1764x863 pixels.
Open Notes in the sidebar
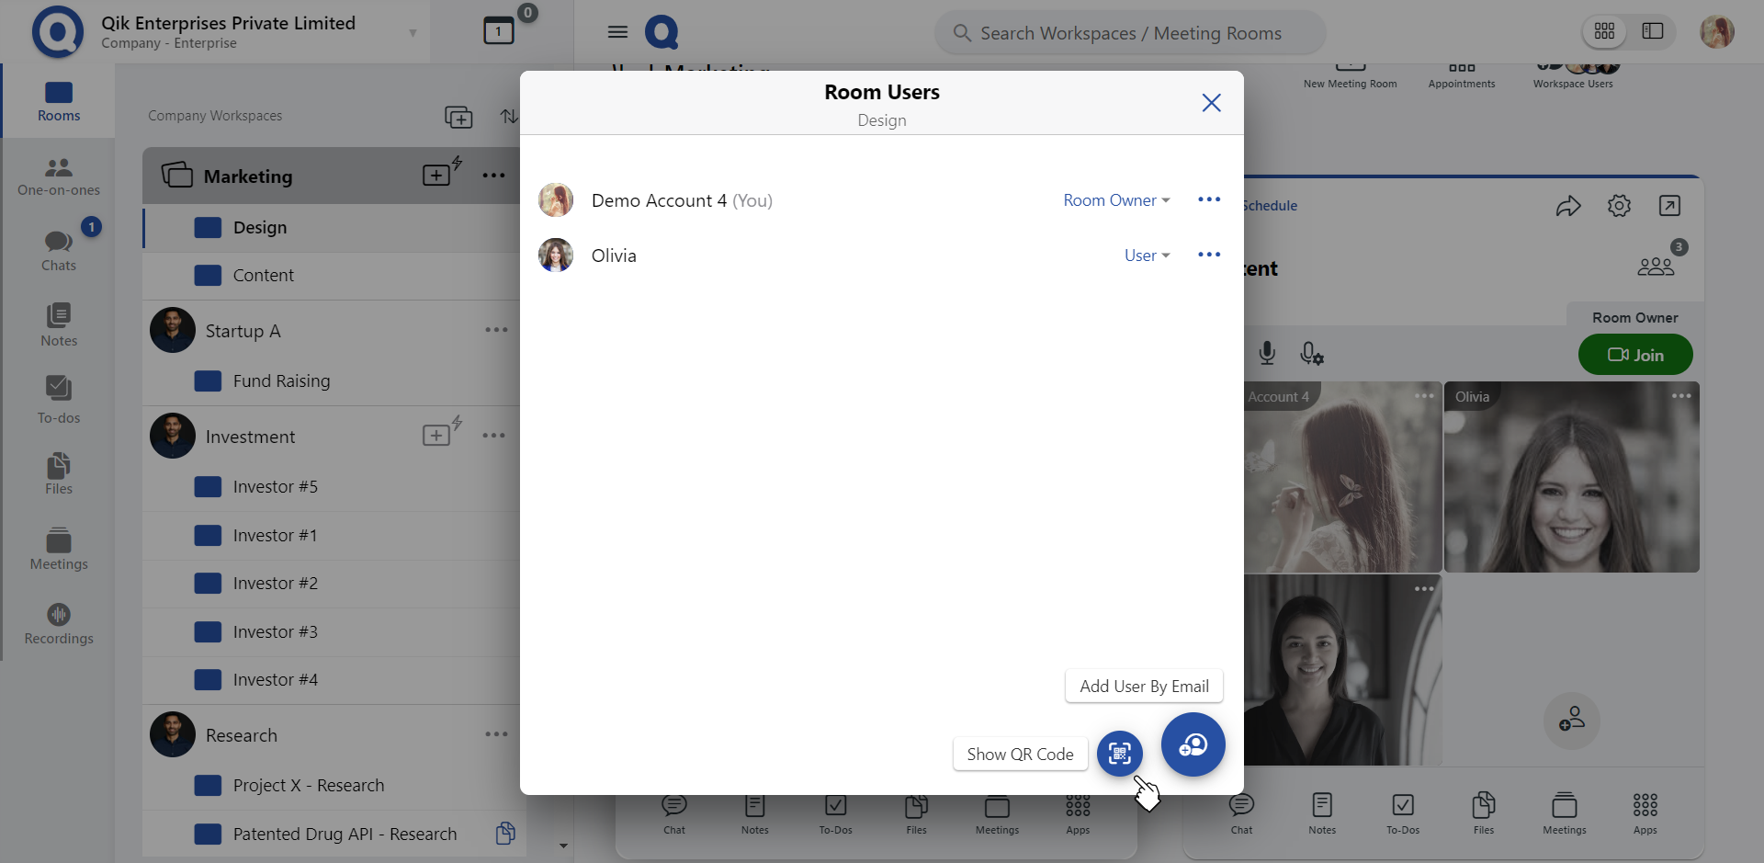point(59,324)
